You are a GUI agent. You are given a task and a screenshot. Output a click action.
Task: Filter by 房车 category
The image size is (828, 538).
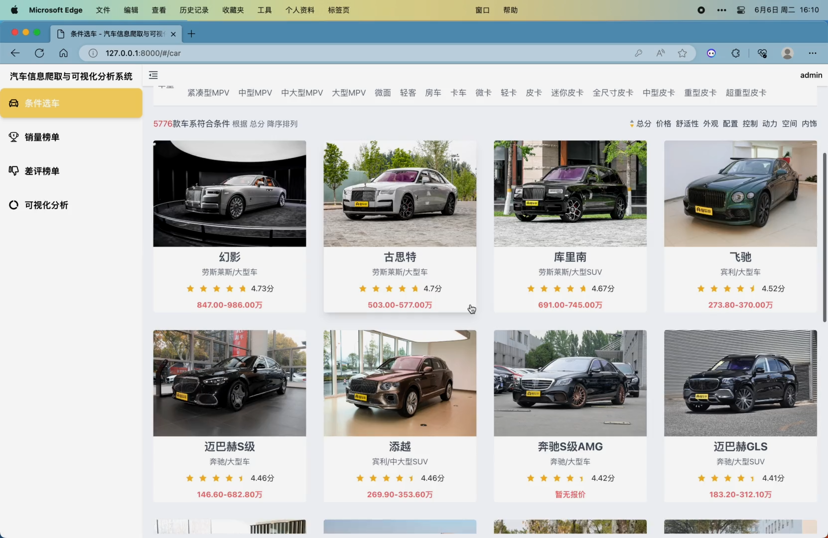433,93
